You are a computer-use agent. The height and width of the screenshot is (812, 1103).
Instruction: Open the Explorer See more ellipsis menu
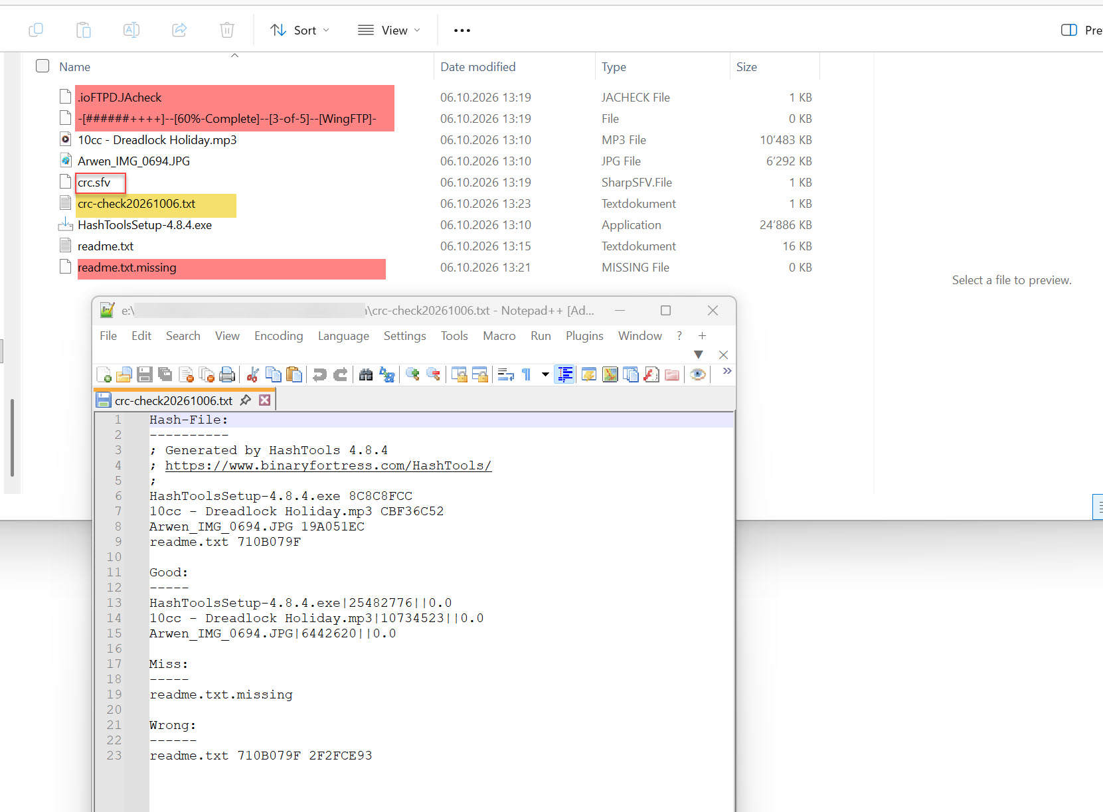pyautogui.click(x=462, y=30)
